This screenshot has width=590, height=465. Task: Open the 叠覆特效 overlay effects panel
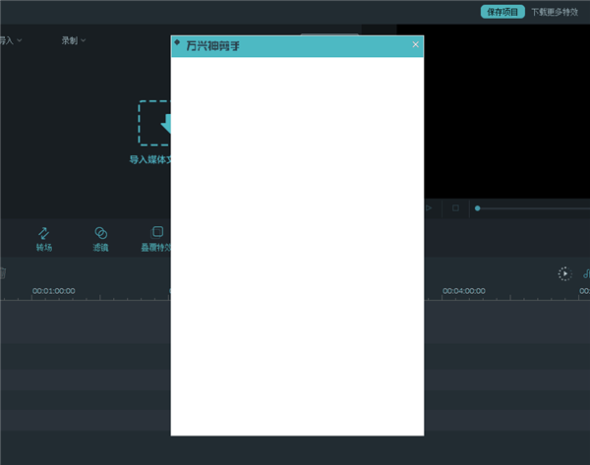[x=156, y=239]
